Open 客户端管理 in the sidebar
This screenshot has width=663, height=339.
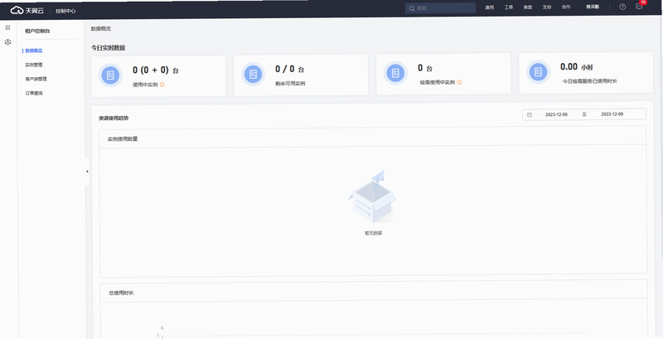[36, 79]
